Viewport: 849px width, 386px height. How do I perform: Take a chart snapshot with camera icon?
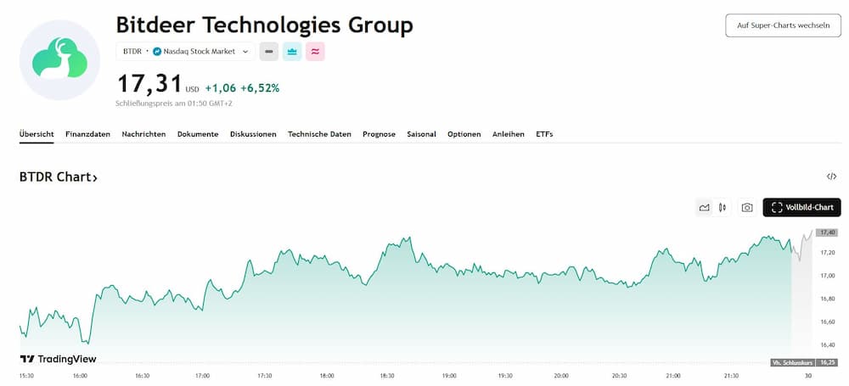tap(747, 207)
